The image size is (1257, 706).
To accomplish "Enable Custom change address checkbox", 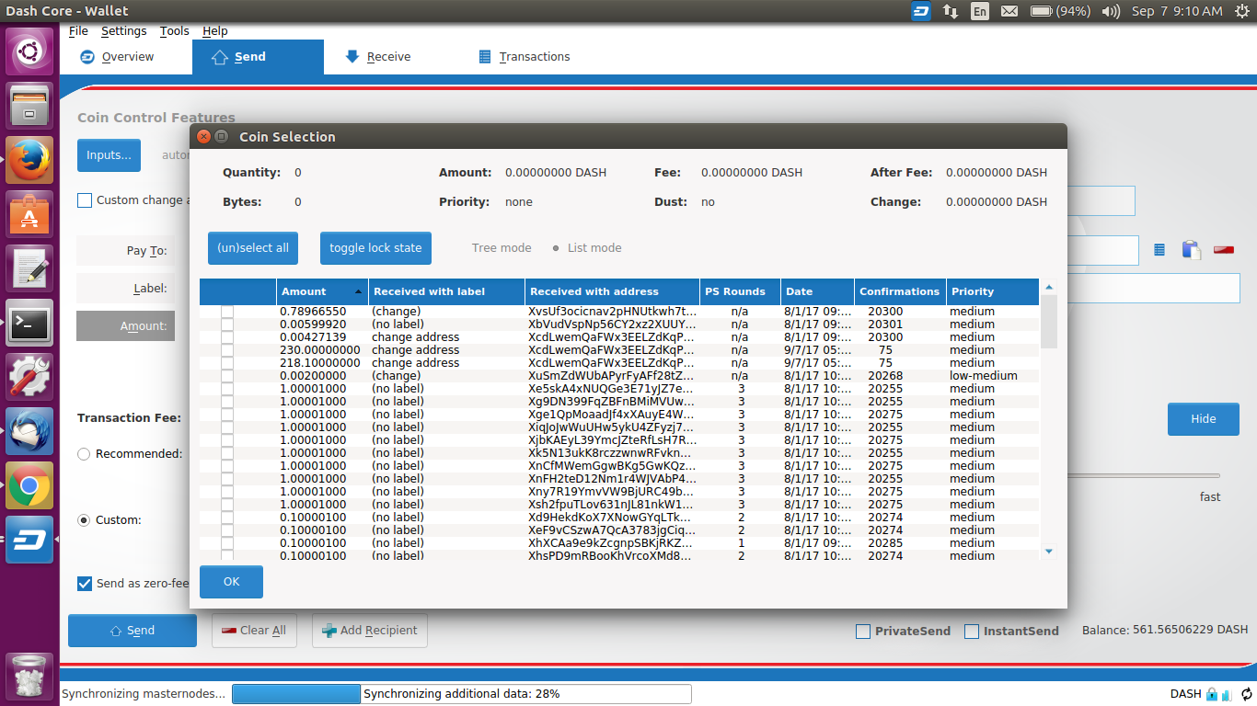I will point(85,200).
